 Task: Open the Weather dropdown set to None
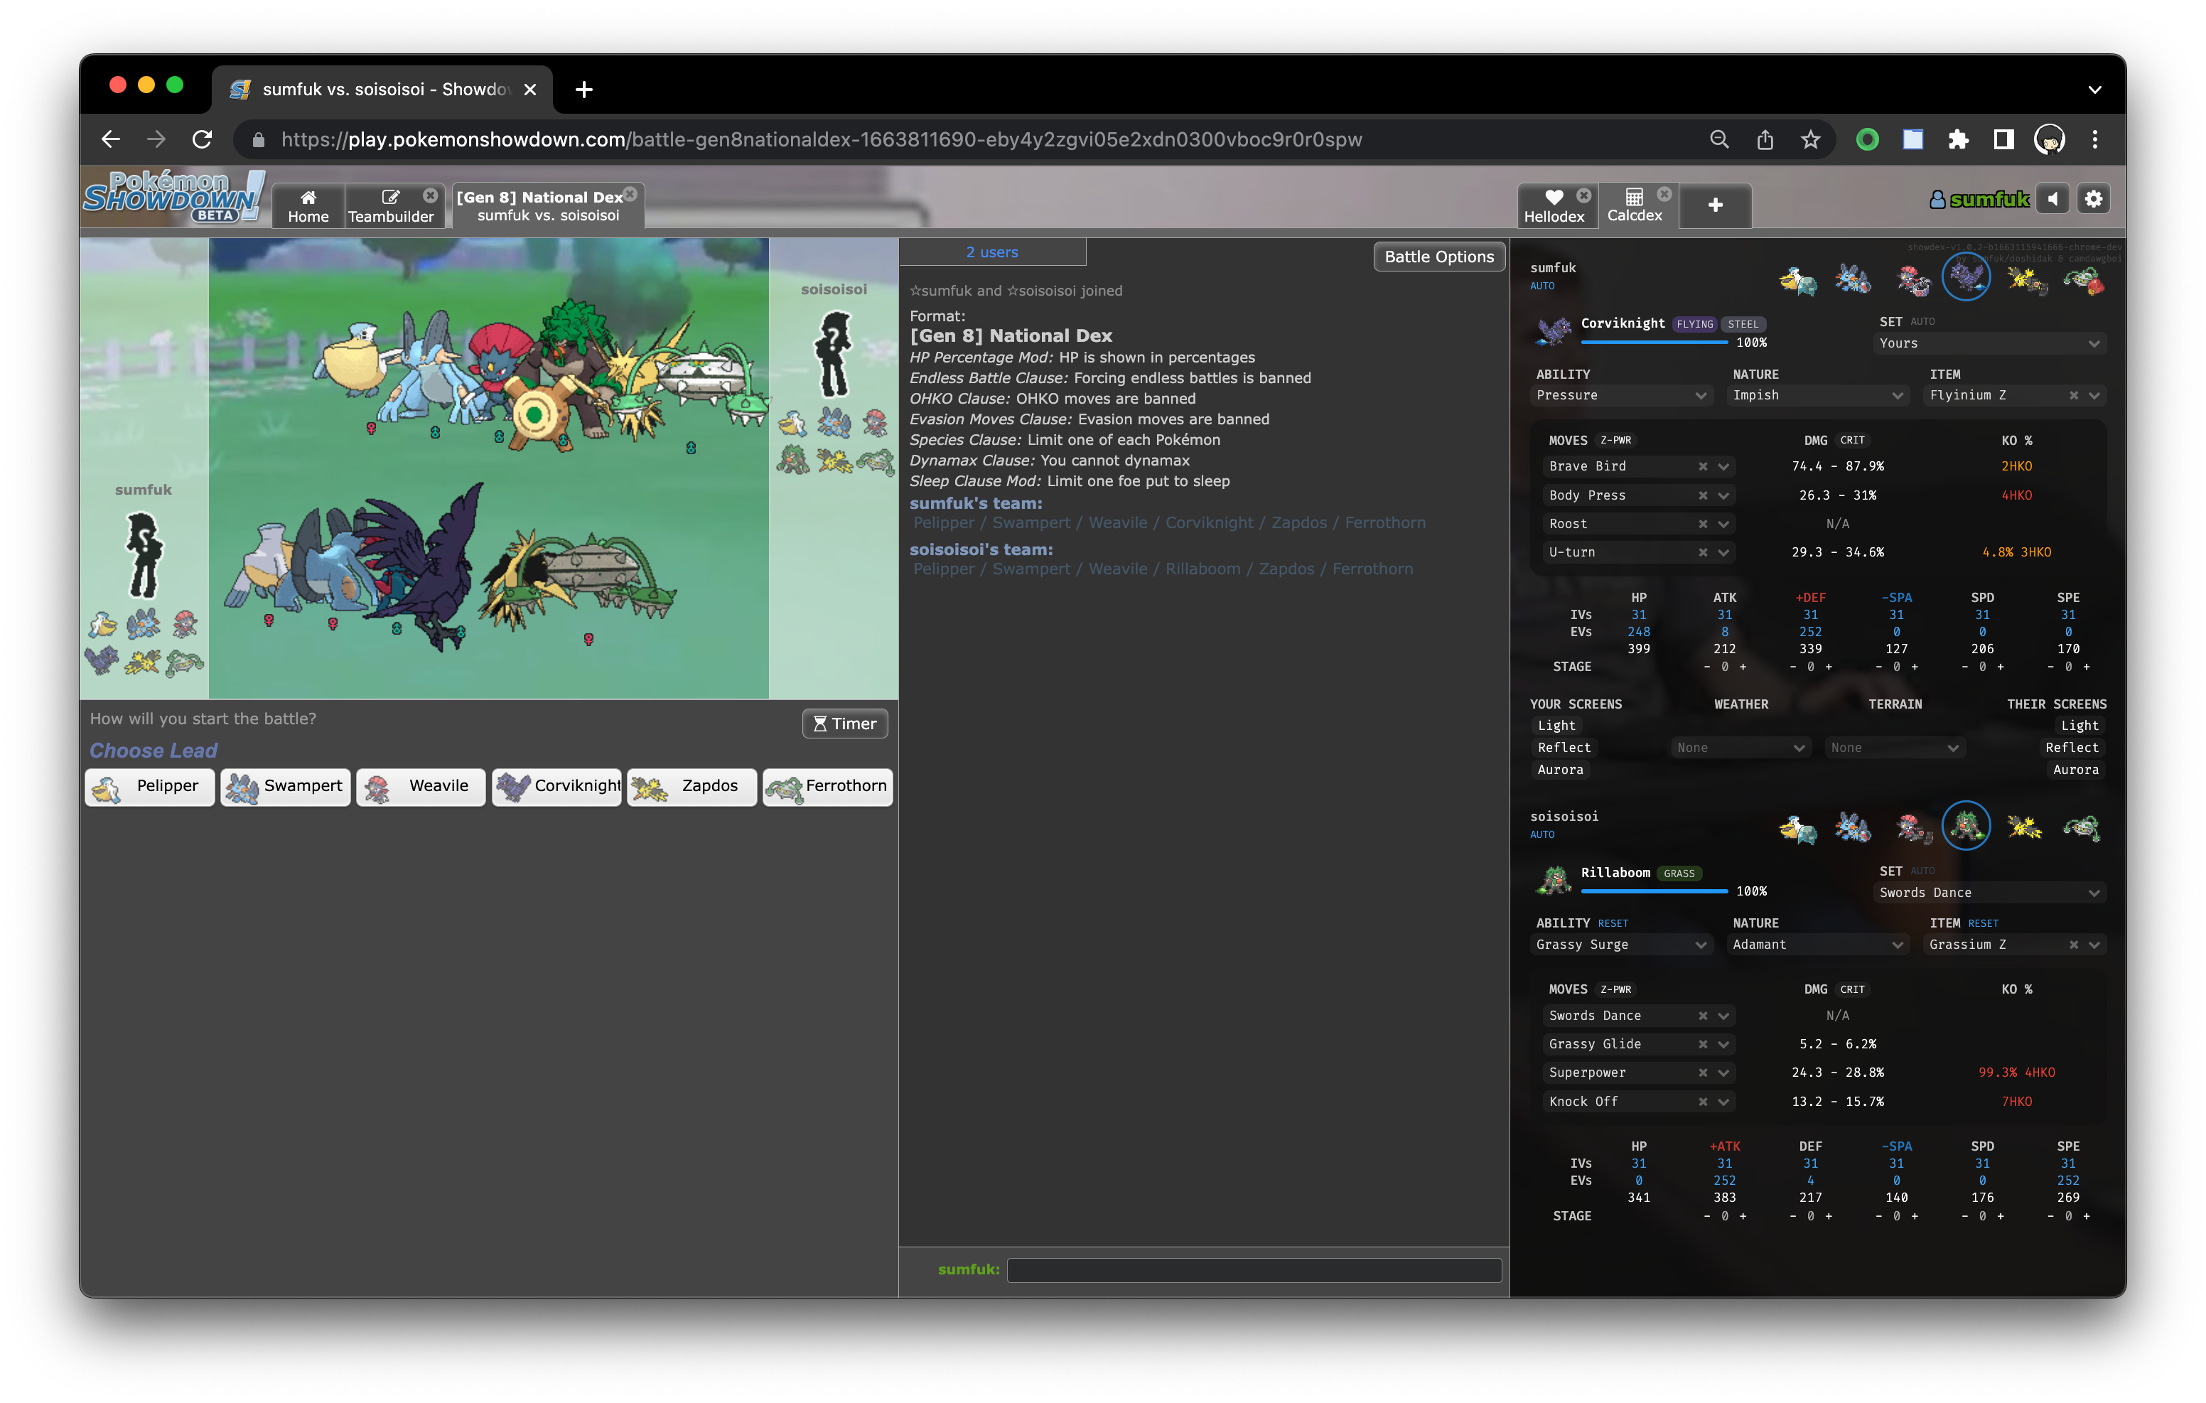click(x=1740, y=747)
